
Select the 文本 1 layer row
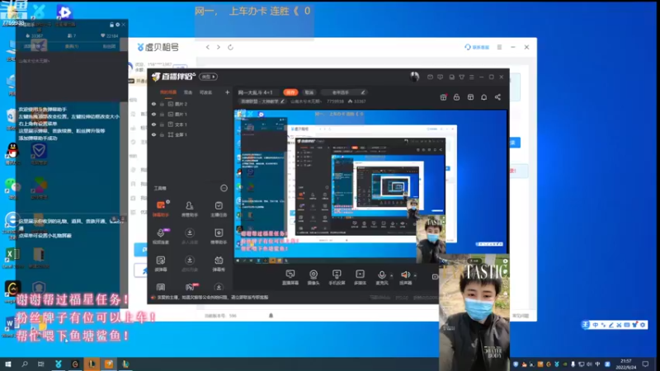pyautogui.click(x=190, y=124)
